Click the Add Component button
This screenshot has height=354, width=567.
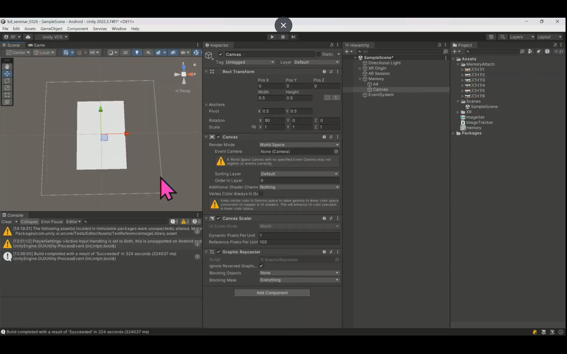[x=272, y=293]
